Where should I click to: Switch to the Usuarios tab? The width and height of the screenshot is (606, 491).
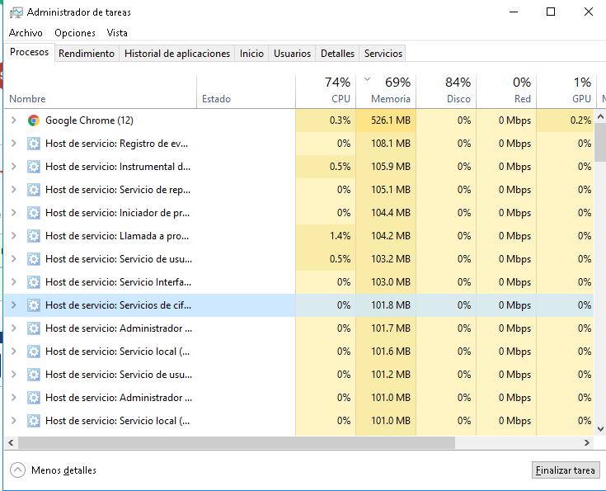[292, 54]
